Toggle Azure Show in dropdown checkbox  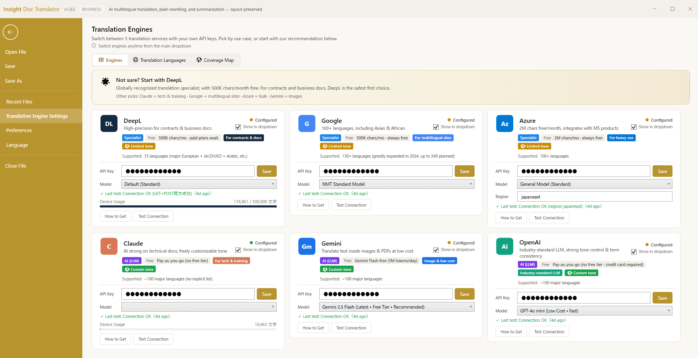coord(634,127)
